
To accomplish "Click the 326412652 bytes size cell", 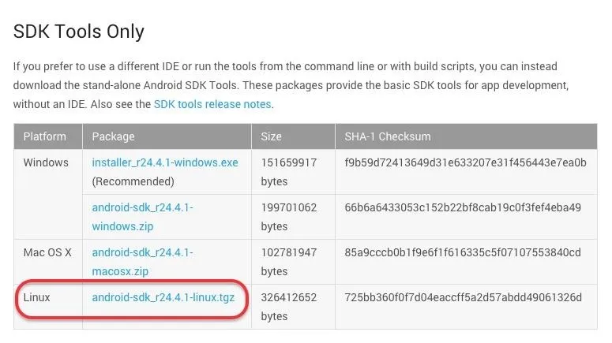I will (289, 307).
